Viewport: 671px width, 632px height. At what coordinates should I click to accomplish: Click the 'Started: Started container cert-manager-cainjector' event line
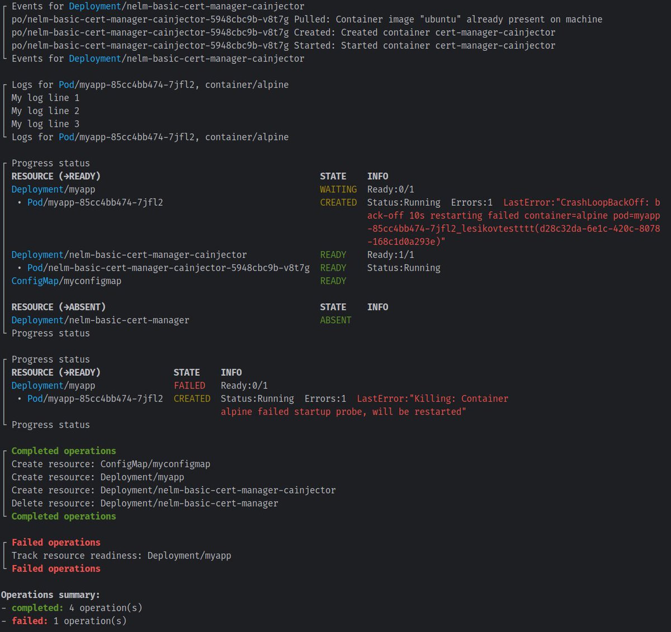(283, 45)
